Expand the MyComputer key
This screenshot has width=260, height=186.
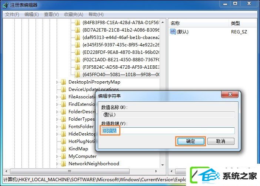tap(57, 156)
